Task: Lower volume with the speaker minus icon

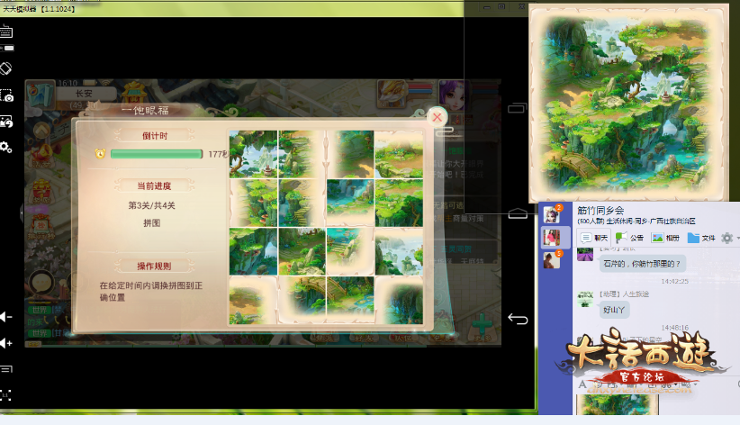Action: pyautogui.click(x=6, y=317)
